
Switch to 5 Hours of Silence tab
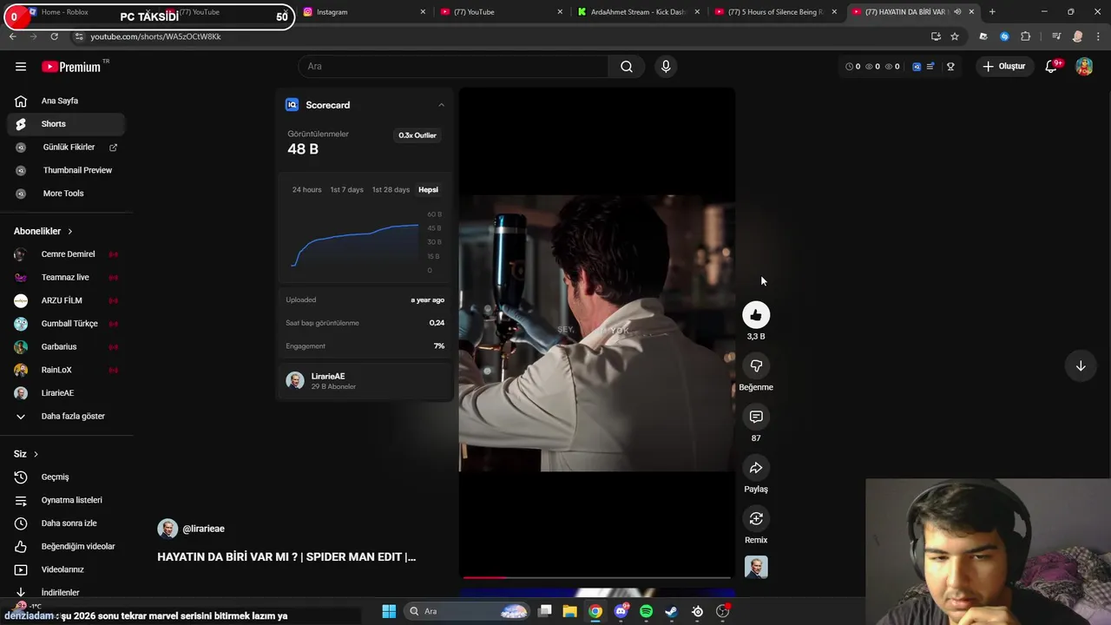pos(775,12)
